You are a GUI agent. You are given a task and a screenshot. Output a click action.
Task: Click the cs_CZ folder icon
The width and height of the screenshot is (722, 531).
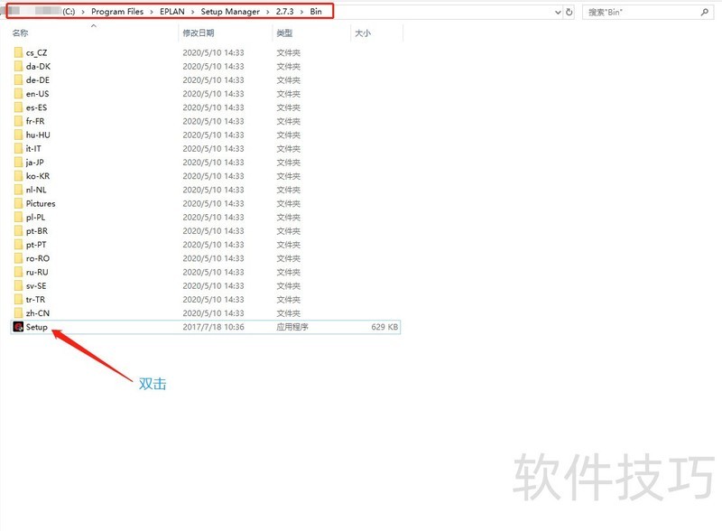(18, 52)
